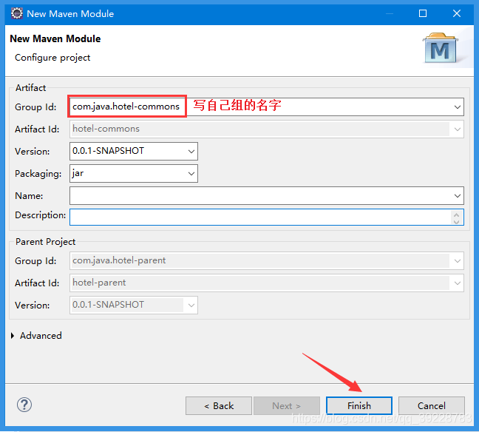The width and height of the screenshot is (479, 432).
Task: Click the Eclipse icon in title bar
Action: point(17,13)
